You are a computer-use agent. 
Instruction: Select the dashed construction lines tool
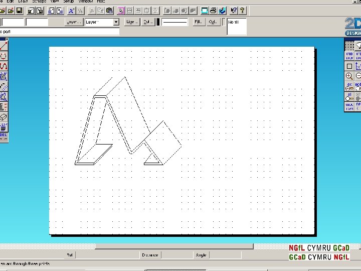pos(4,86)
